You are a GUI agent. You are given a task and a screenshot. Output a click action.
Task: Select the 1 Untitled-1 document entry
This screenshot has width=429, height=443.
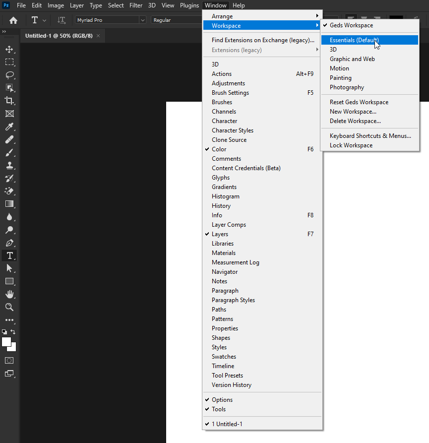262,424
